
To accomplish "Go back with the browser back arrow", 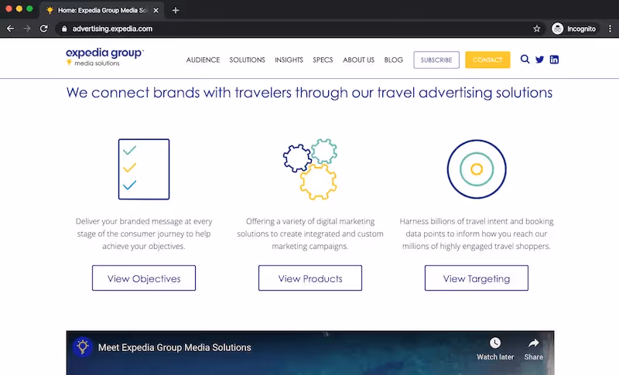I will click(10, 29).
